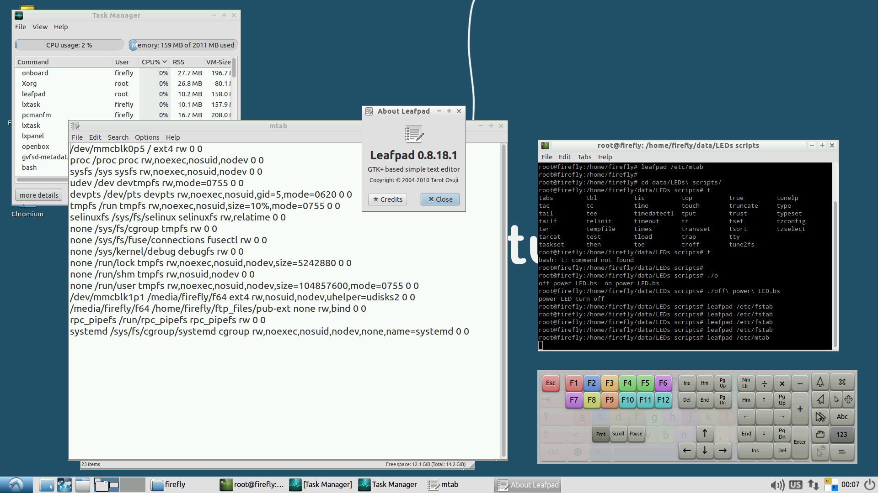Open the LXDE start menu logo
Image resolution: width=878 pixels, height=493 pixels.
click(x=16, y=484)
